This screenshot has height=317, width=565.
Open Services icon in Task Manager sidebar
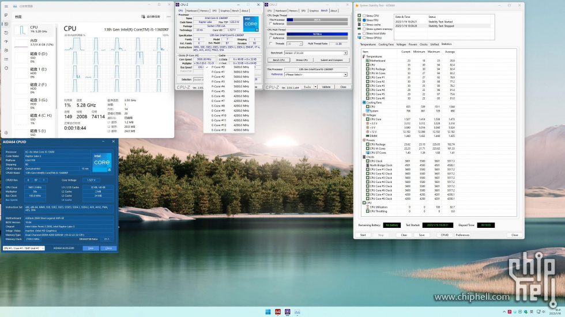point(6,68)
